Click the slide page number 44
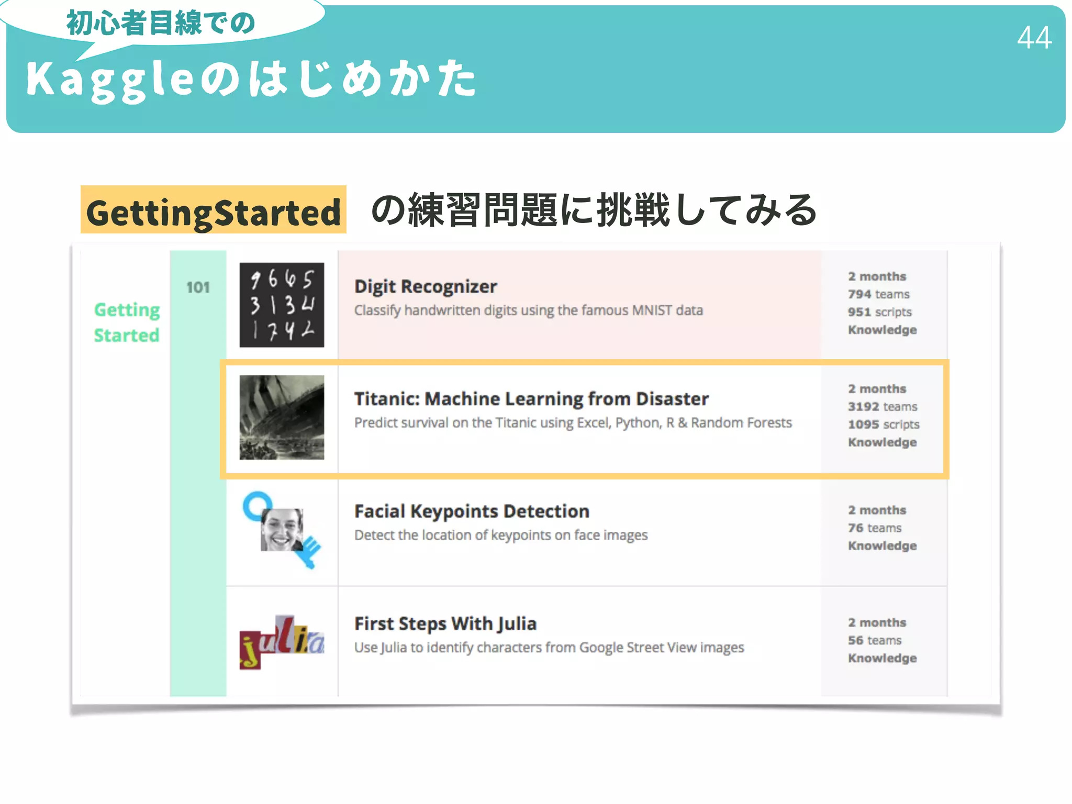This screenshot has height=804, width=1072. (1034, 38)
